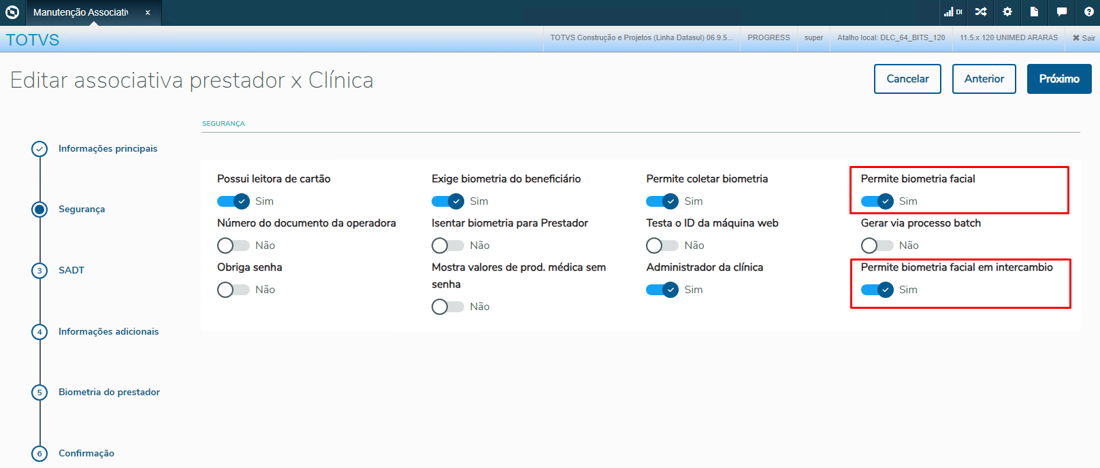The image size is (1100, 468).
Task: Disable Permite biometria facial em intercambio
Action: (x=877, y=290)
